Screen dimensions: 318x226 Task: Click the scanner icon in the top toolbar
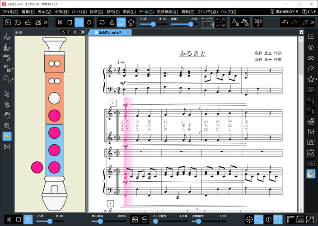point(28,22)
